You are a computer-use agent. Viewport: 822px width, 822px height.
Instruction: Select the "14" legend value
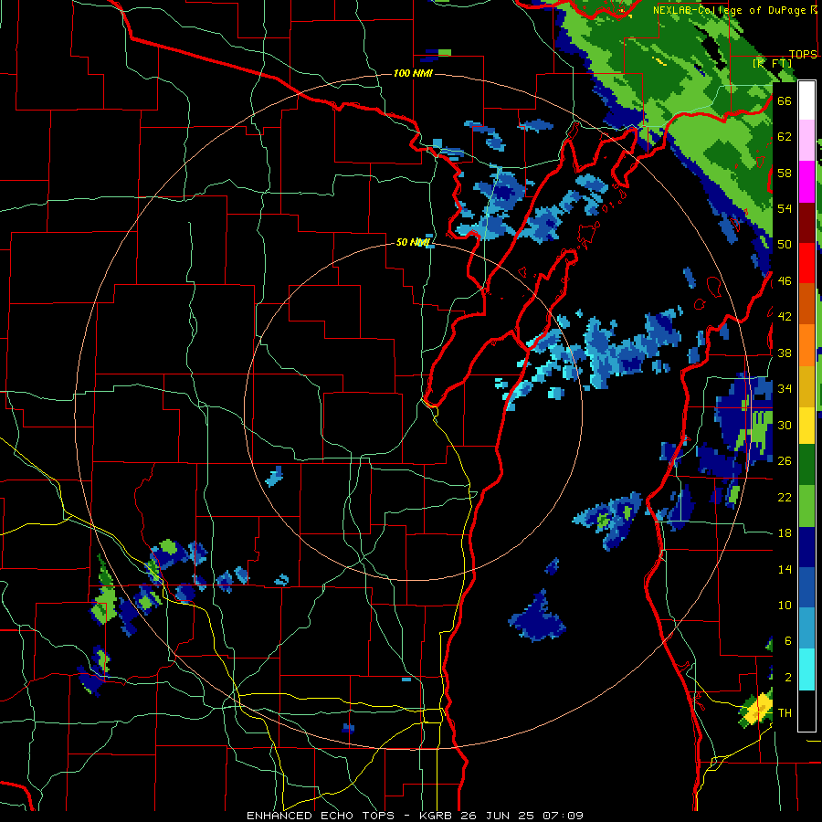(x=785, y=569)
